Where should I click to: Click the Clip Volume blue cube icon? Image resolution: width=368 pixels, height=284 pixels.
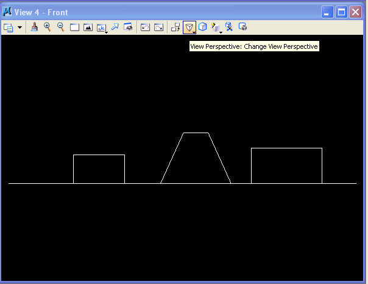point(202,27)
